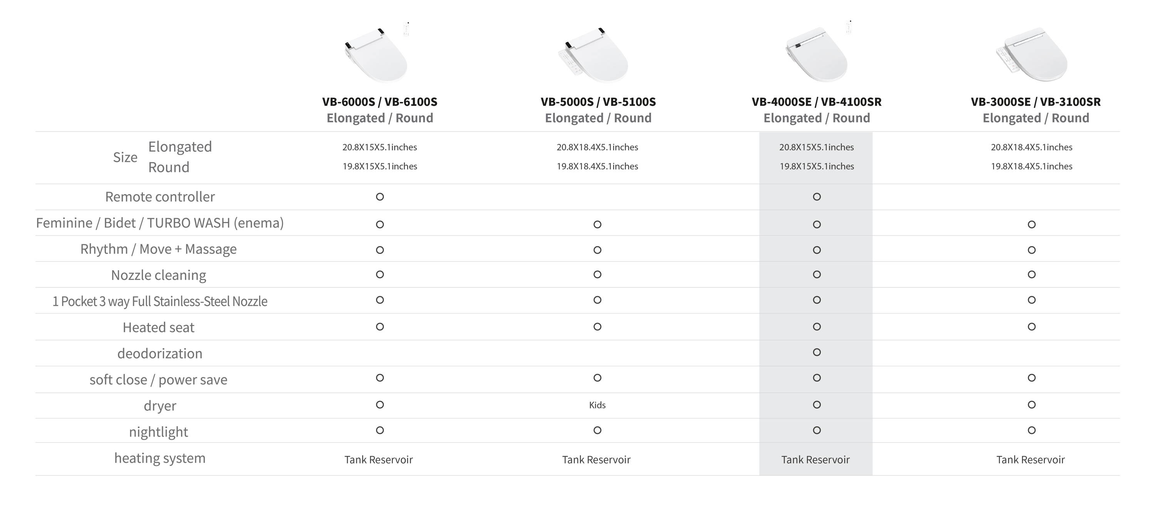Click the 1 Pocket 3 way Stainless-Steel Nozzle label
This screenshot has height=522, width=1155.
[x=160, y=302]
